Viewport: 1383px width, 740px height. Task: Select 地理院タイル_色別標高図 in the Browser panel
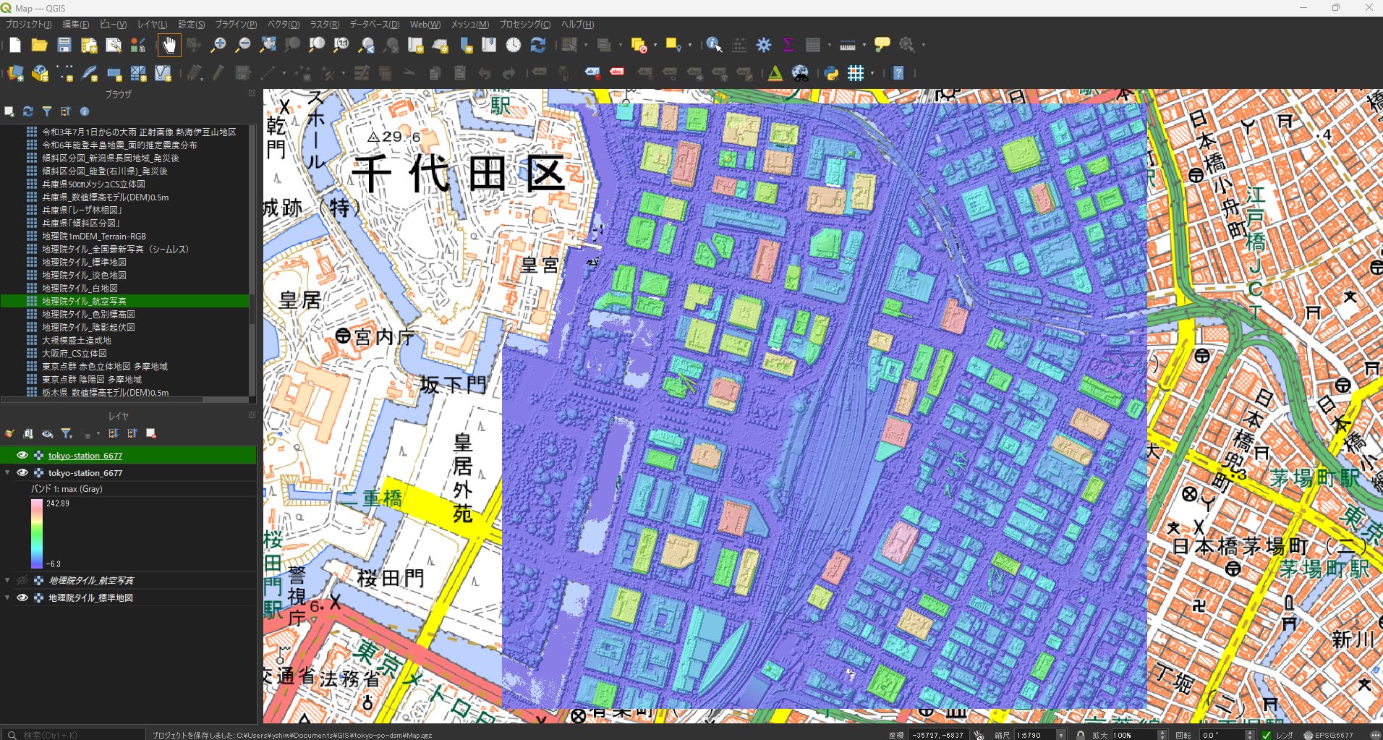pyautogui.click(x=88, y=314)
